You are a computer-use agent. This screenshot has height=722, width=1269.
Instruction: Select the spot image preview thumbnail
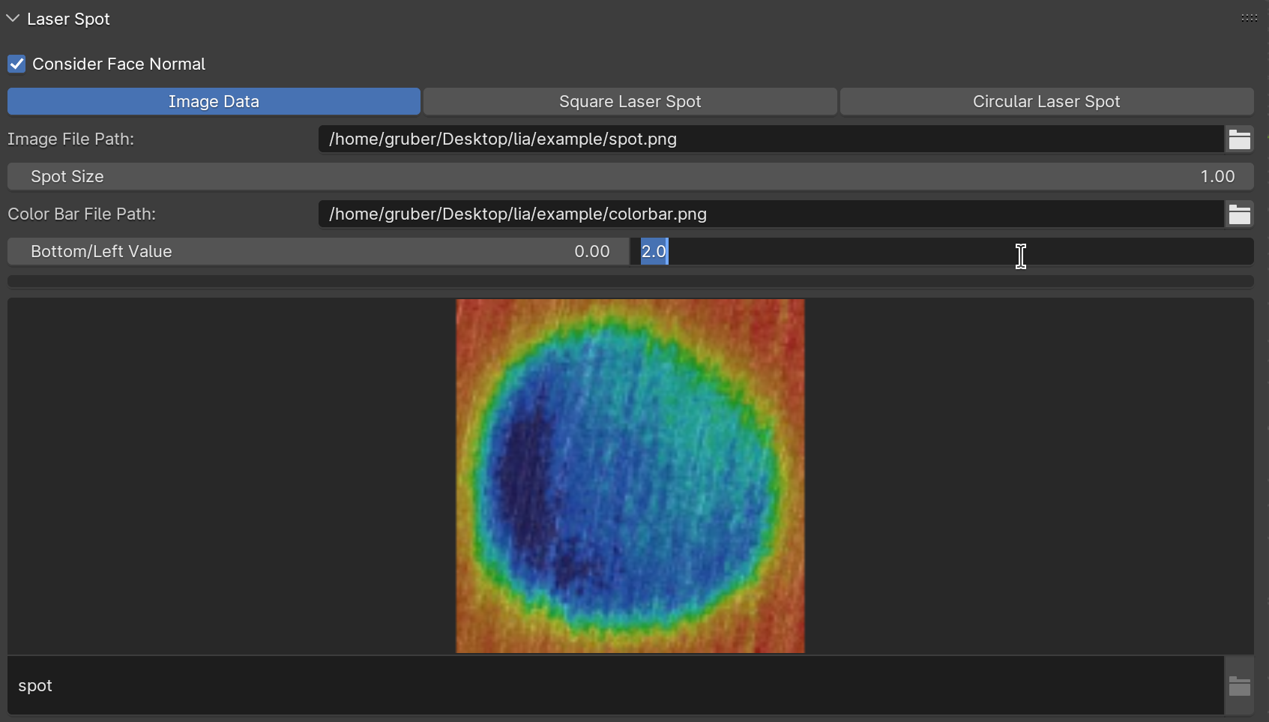(x=630, y=476)
